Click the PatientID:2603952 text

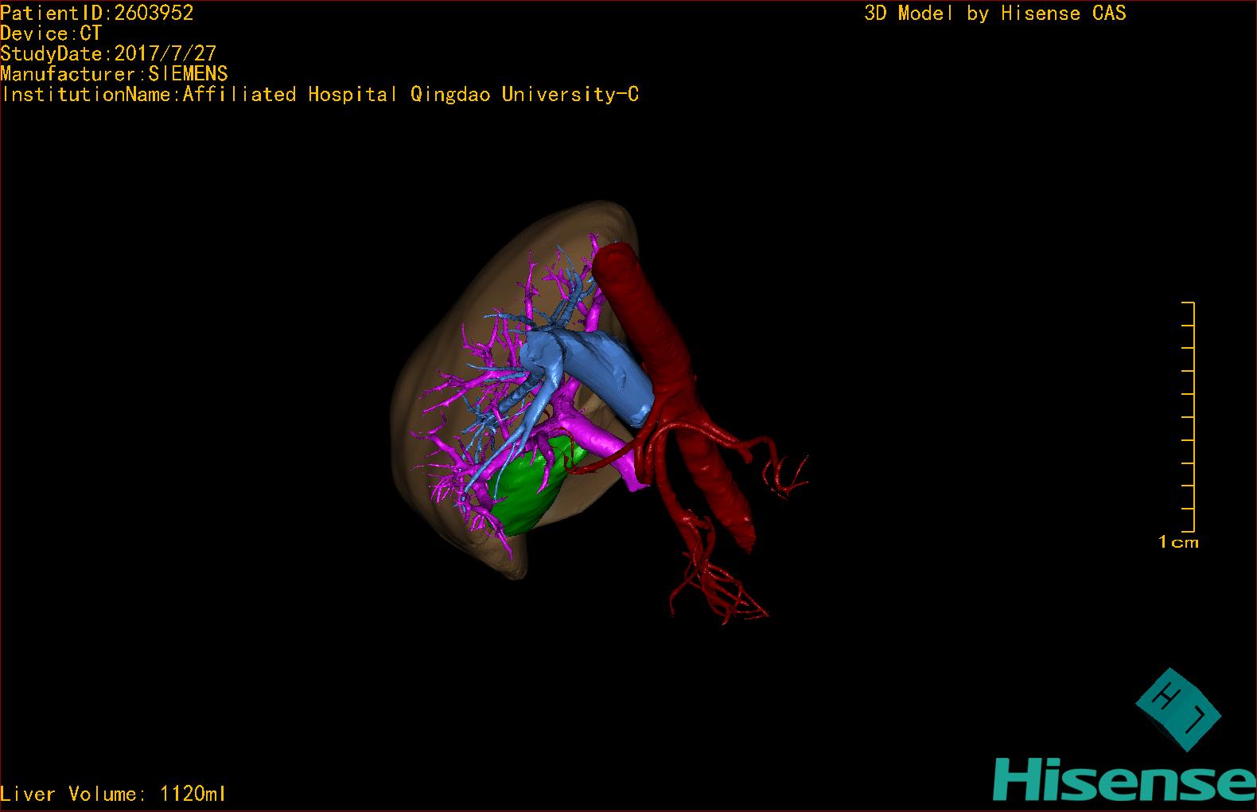click(x=97, y=13)
